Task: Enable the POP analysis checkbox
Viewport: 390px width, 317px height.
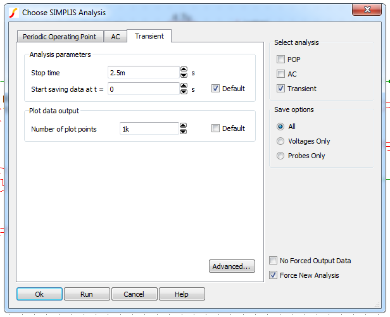Action: (x=280, y=59)
